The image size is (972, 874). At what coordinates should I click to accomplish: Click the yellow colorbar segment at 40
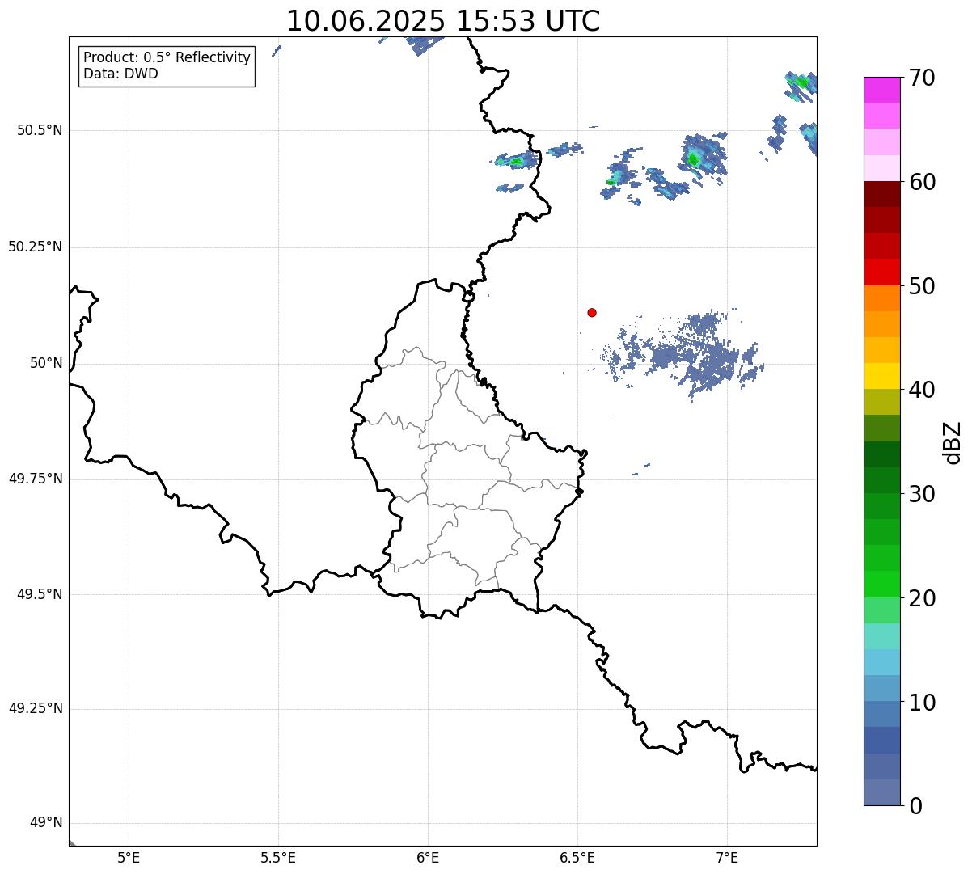click(x=881, y=376)
